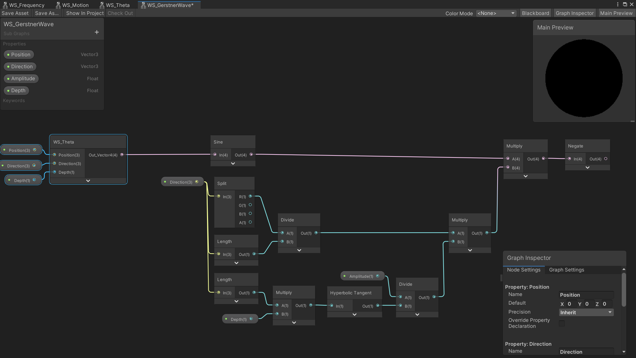Toggle the Main Preview panel button
The image size is (636, 358).
pos(616,13)
